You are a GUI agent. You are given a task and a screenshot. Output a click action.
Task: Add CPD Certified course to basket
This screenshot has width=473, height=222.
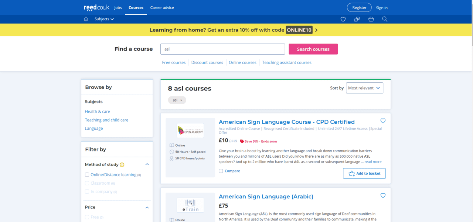coord(364,173)
